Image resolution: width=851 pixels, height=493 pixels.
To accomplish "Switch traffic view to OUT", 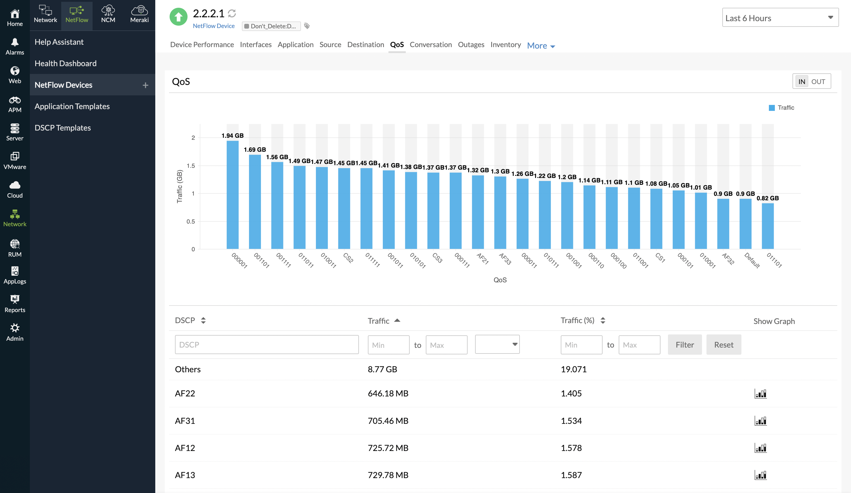I will pos(818,81).
